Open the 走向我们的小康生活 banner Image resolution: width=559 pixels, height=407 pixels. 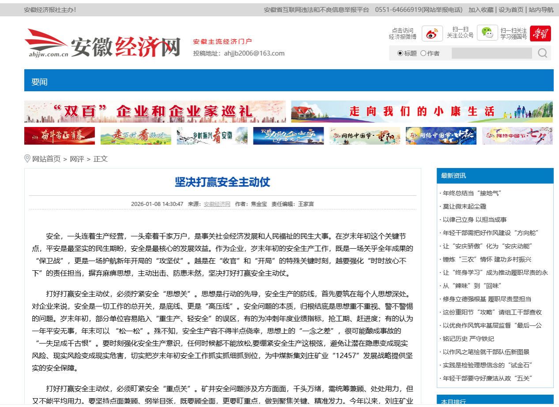[x=422, y=112]
